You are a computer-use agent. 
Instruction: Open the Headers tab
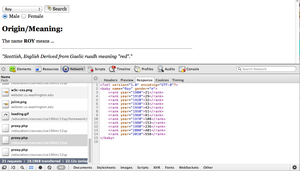click(x=111, y=80)
